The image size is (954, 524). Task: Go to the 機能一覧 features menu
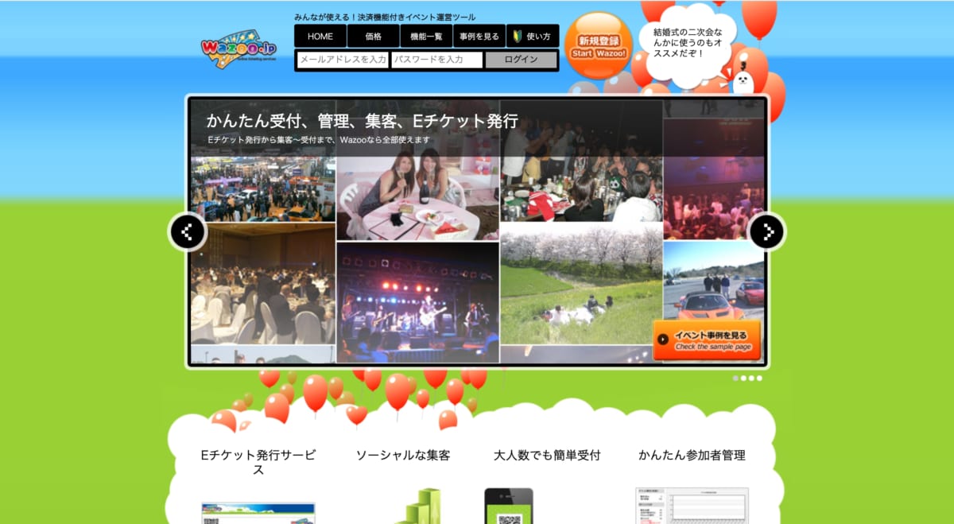click(426, 37)
